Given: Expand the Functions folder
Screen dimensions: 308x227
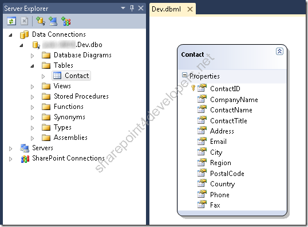Looking at the screenshot, I should 32,107.
